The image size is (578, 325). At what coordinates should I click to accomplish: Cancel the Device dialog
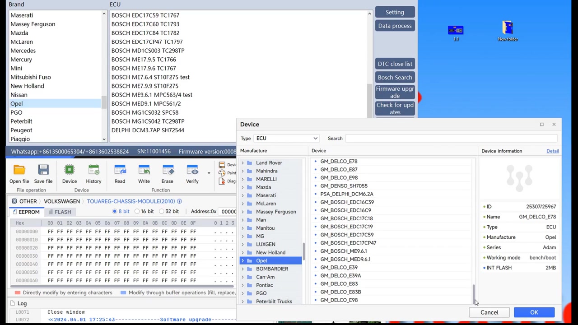pyautogui.click(x=489, y=312)
